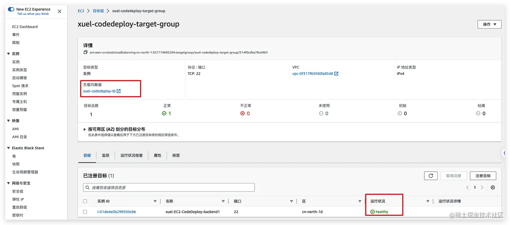Sort by 端口 column
Image resolution: width=510 pixels, height=225 pixels.
click(x=291, y=201)
